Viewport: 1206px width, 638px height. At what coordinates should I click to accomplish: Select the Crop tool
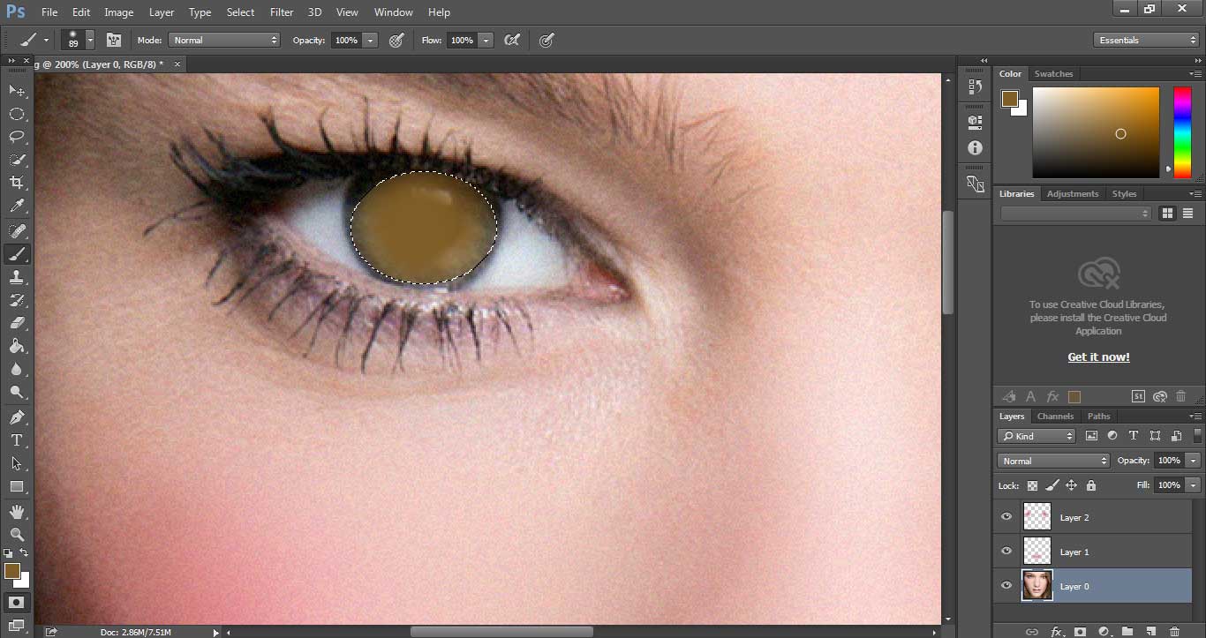(17, 183)
